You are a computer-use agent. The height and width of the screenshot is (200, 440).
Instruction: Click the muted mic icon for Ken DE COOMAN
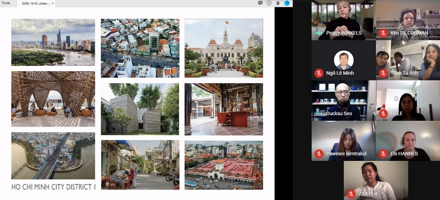pos(383,33)
